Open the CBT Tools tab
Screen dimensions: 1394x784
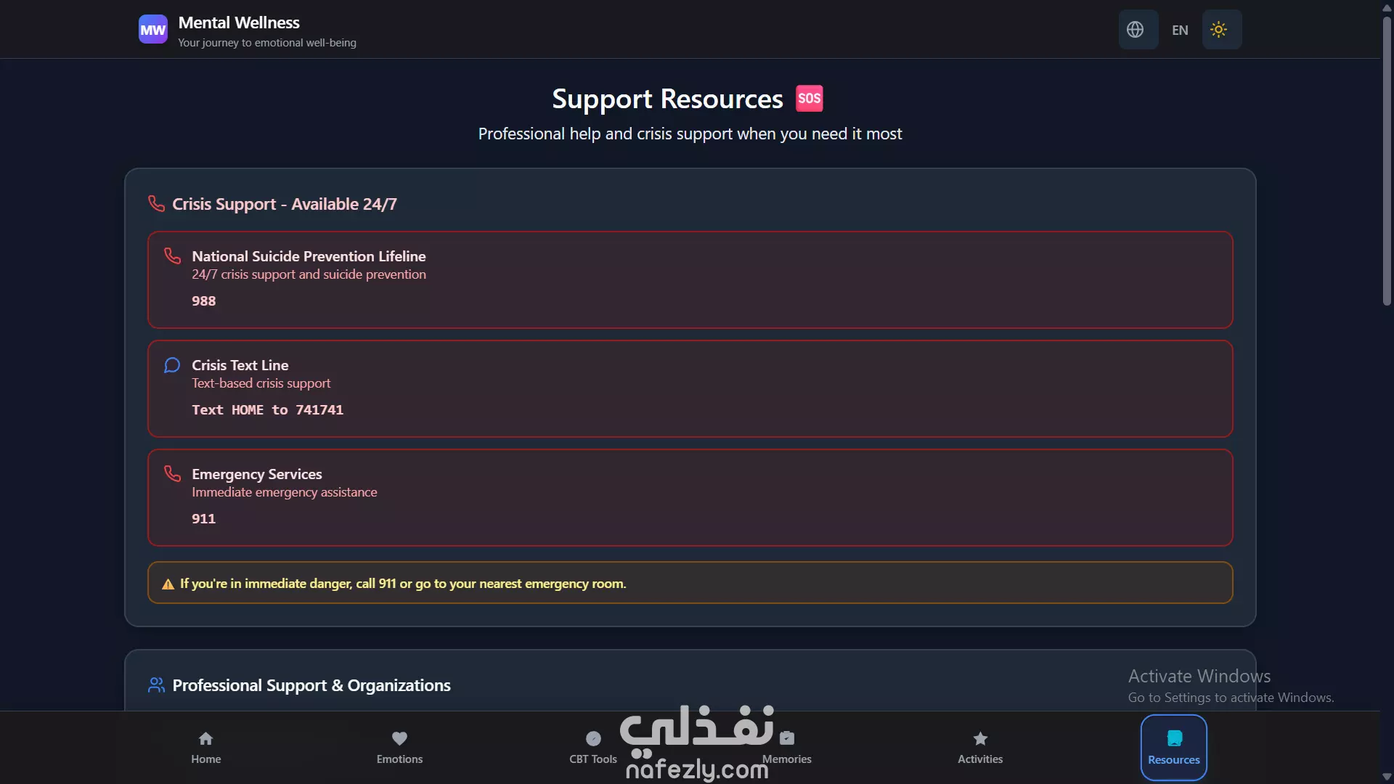pos(593,748)
